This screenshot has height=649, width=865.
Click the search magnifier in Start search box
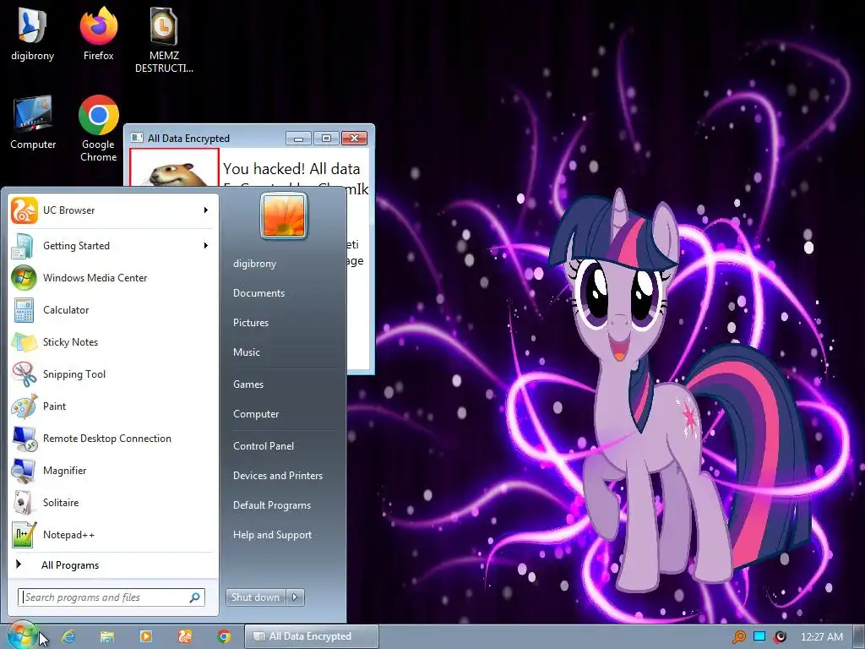[x=195, y=597]
